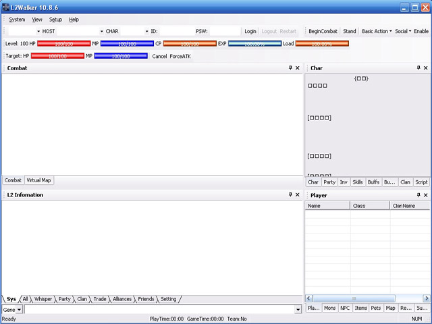Click the Player list scroll-right arrow
432x324 pixels.
(427, 298)
